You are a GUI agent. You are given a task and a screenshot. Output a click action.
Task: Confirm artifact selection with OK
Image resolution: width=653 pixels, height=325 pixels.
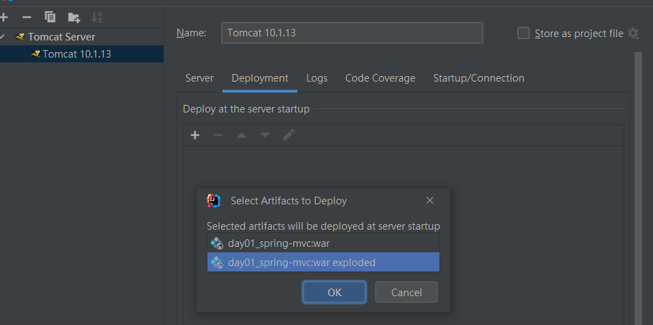334,292
